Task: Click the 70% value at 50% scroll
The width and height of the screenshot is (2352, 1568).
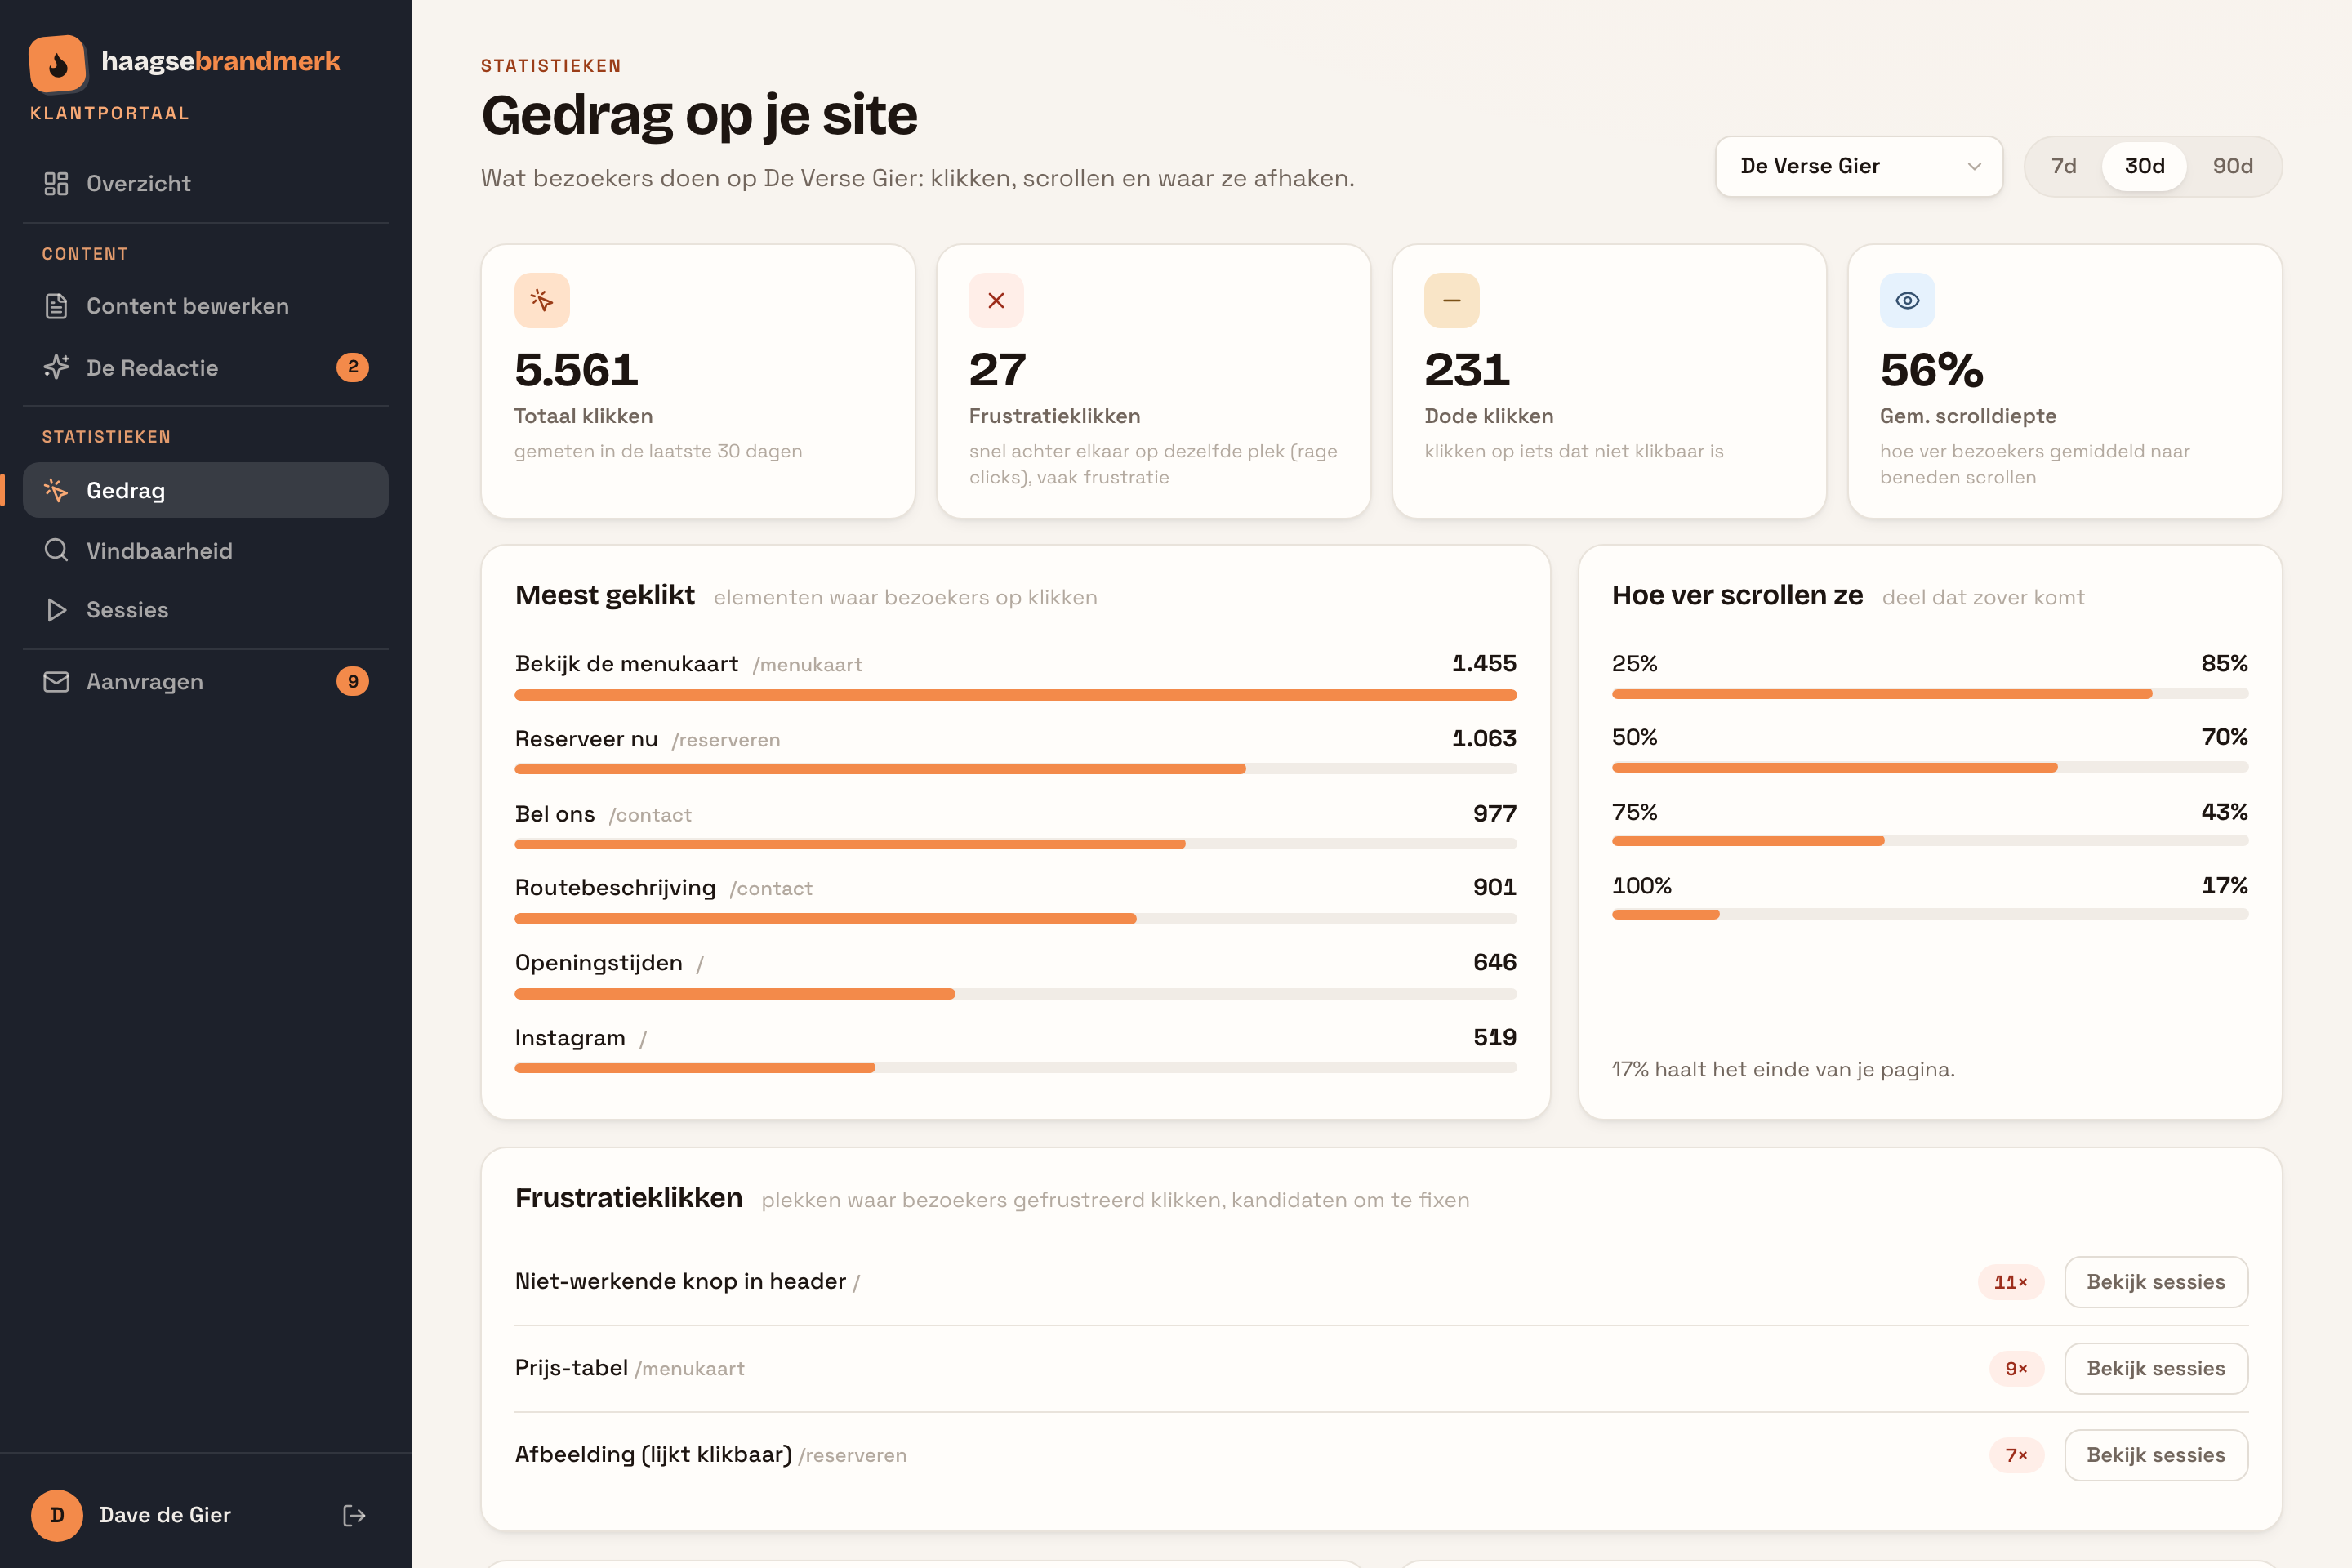Action: point(2224,737)
